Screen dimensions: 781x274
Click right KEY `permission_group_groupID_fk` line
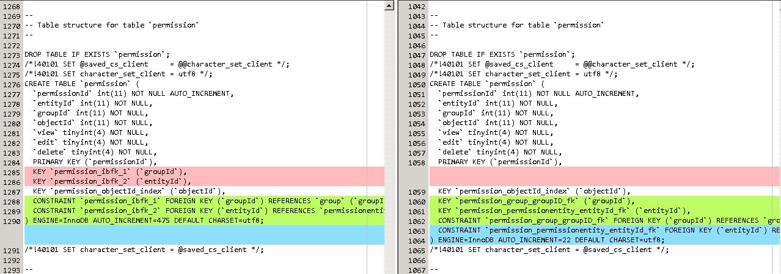pos(537,201)
